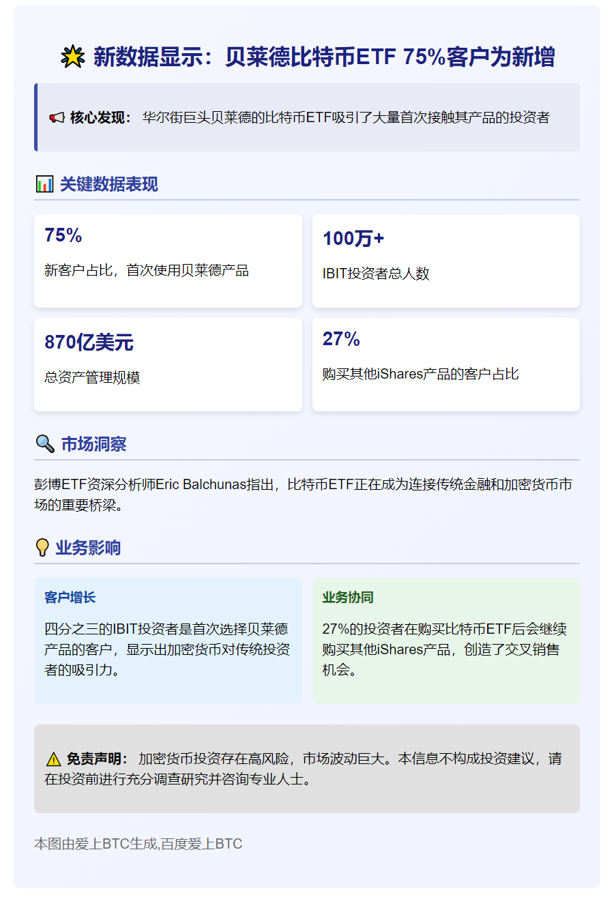Click the 业务影响 section heading
The image size is (614, 910).
tap(88, 548)
